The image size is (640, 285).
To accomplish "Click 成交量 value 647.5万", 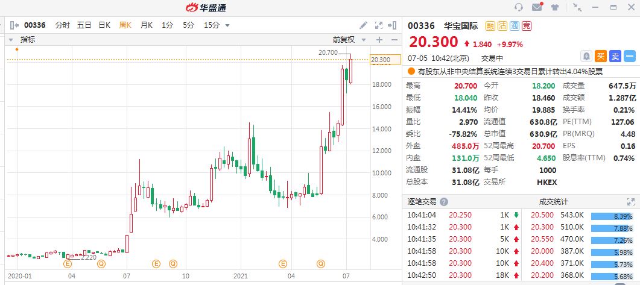I will pyautogui.click(x=622, y=86).
